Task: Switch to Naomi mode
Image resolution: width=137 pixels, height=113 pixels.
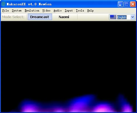Action: click(64, 17)
